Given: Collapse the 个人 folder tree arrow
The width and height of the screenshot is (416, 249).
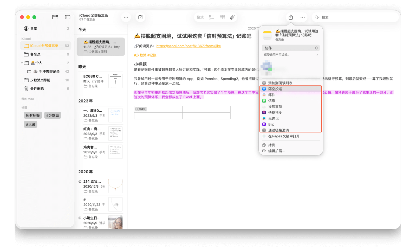Looking at the screenshot, I should [22, 63].
